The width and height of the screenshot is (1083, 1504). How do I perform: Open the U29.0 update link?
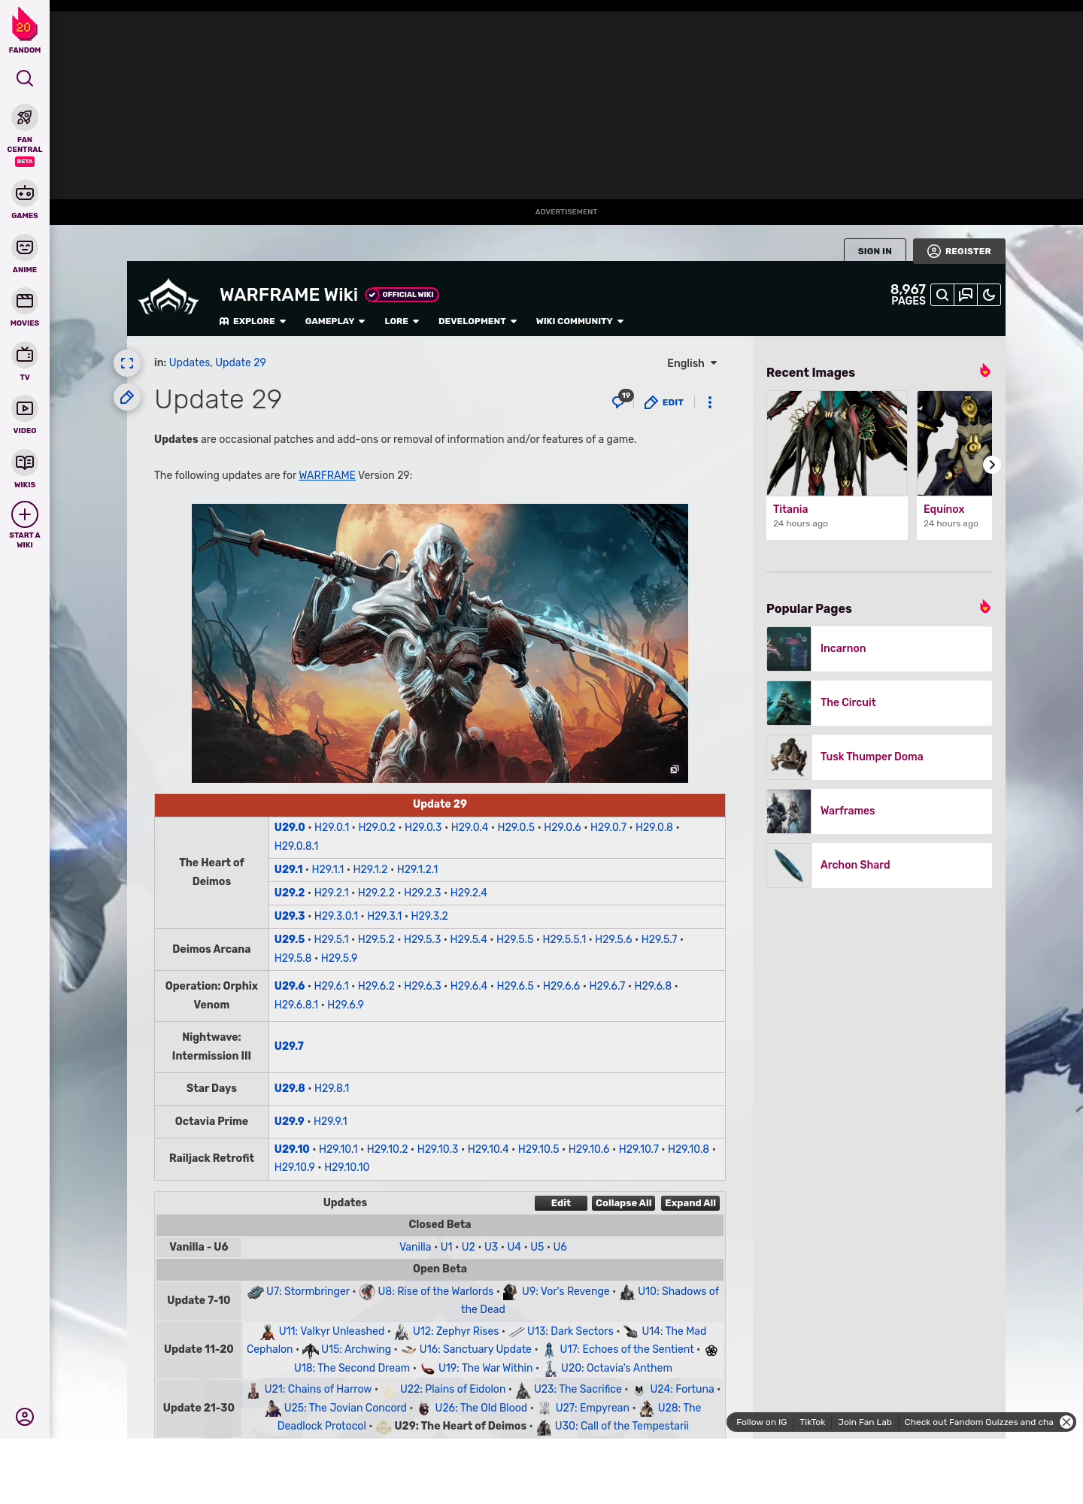(x=290, y=827)
